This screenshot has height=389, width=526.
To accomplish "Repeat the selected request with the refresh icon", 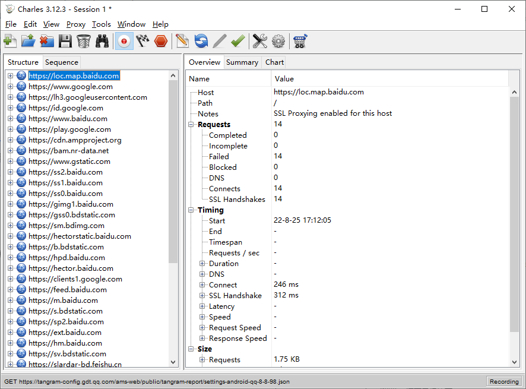I will (201, 41).
